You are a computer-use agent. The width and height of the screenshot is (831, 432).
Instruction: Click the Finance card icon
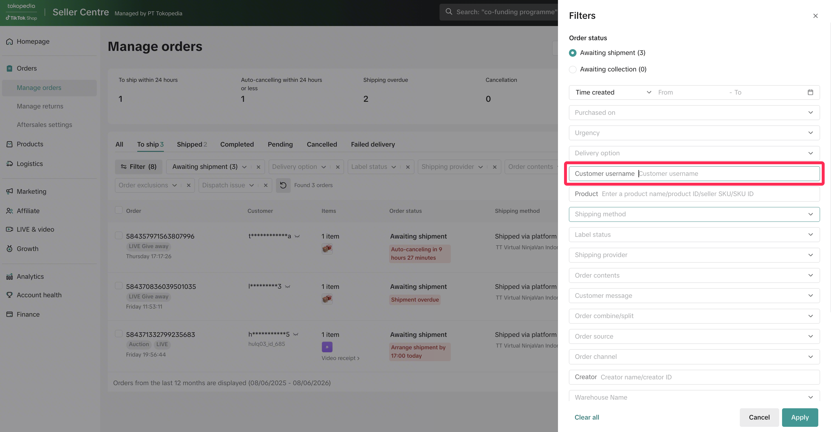[9, 314]
